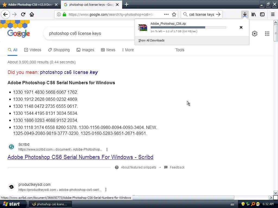
Task: Click photoshop cs6 licens... taskbar button
Action: 50,204
